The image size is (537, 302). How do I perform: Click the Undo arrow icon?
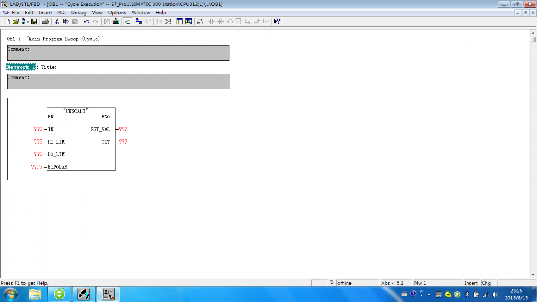click(86, 21)
